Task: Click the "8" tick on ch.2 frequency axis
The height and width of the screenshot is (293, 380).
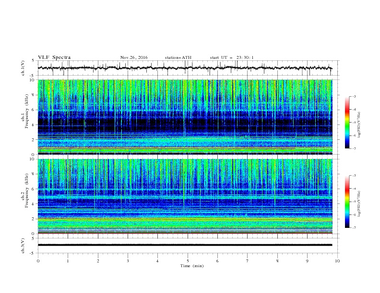Action: coord(34,174)
